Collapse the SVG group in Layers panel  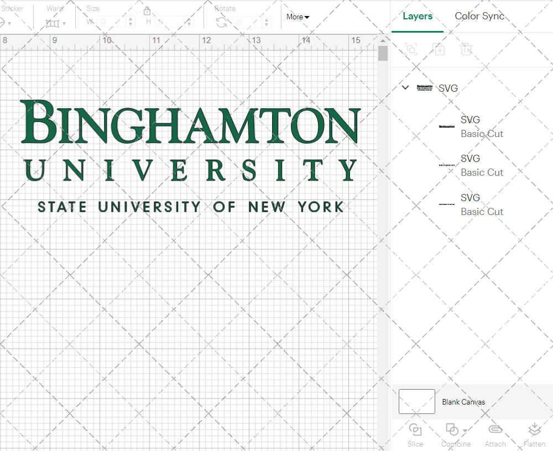tap(405, 87)
